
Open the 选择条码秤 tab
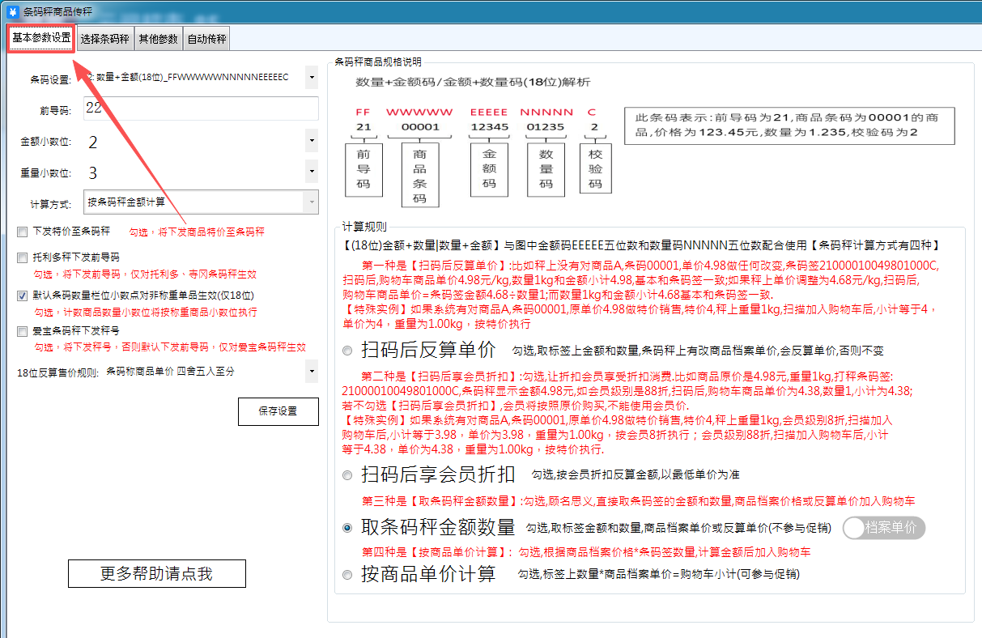coord(104,38)
